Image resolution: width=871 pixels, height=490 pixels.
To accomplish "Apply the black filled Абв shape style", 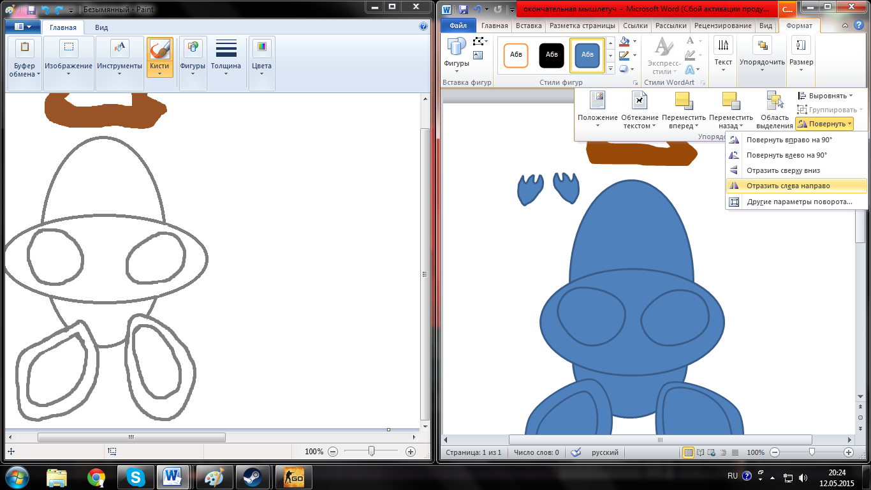I will (x=552, y=56).
